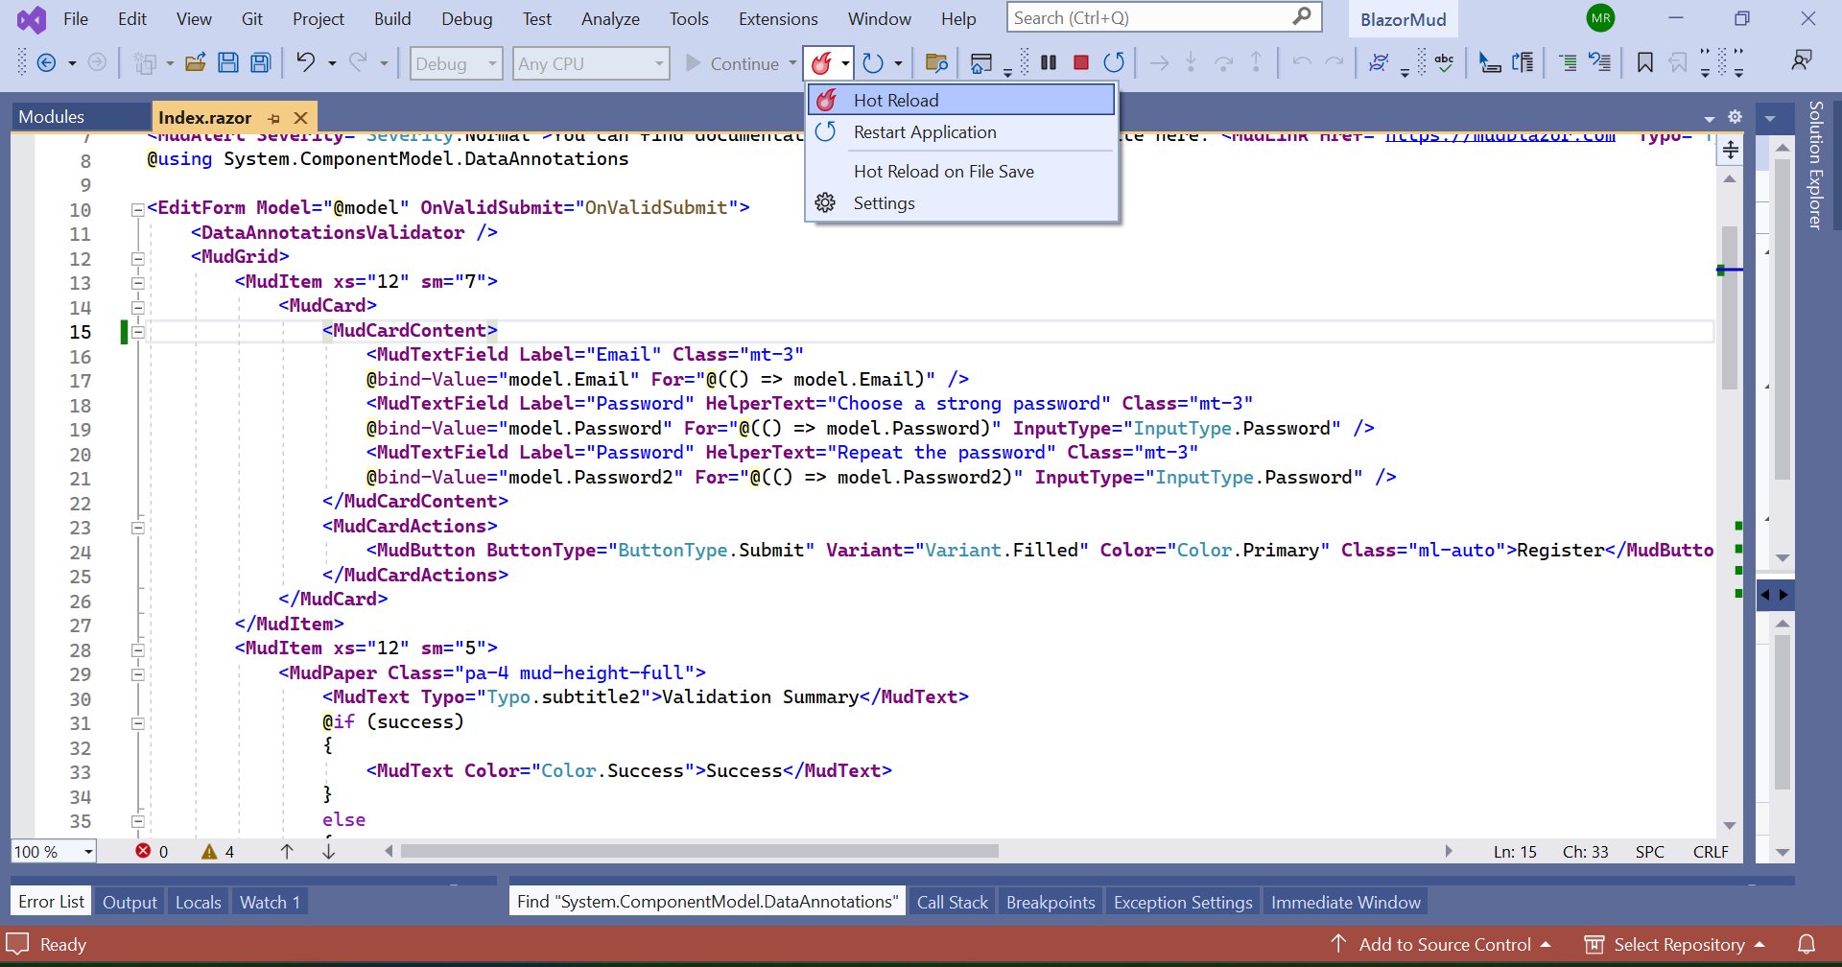The image size is (1842, 967).
Task: Open the editor zoom percentage selector
Action: coord(53,851)
